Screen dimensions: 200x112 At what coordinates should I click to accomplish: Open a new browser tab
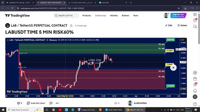click(x=131, y=3)
